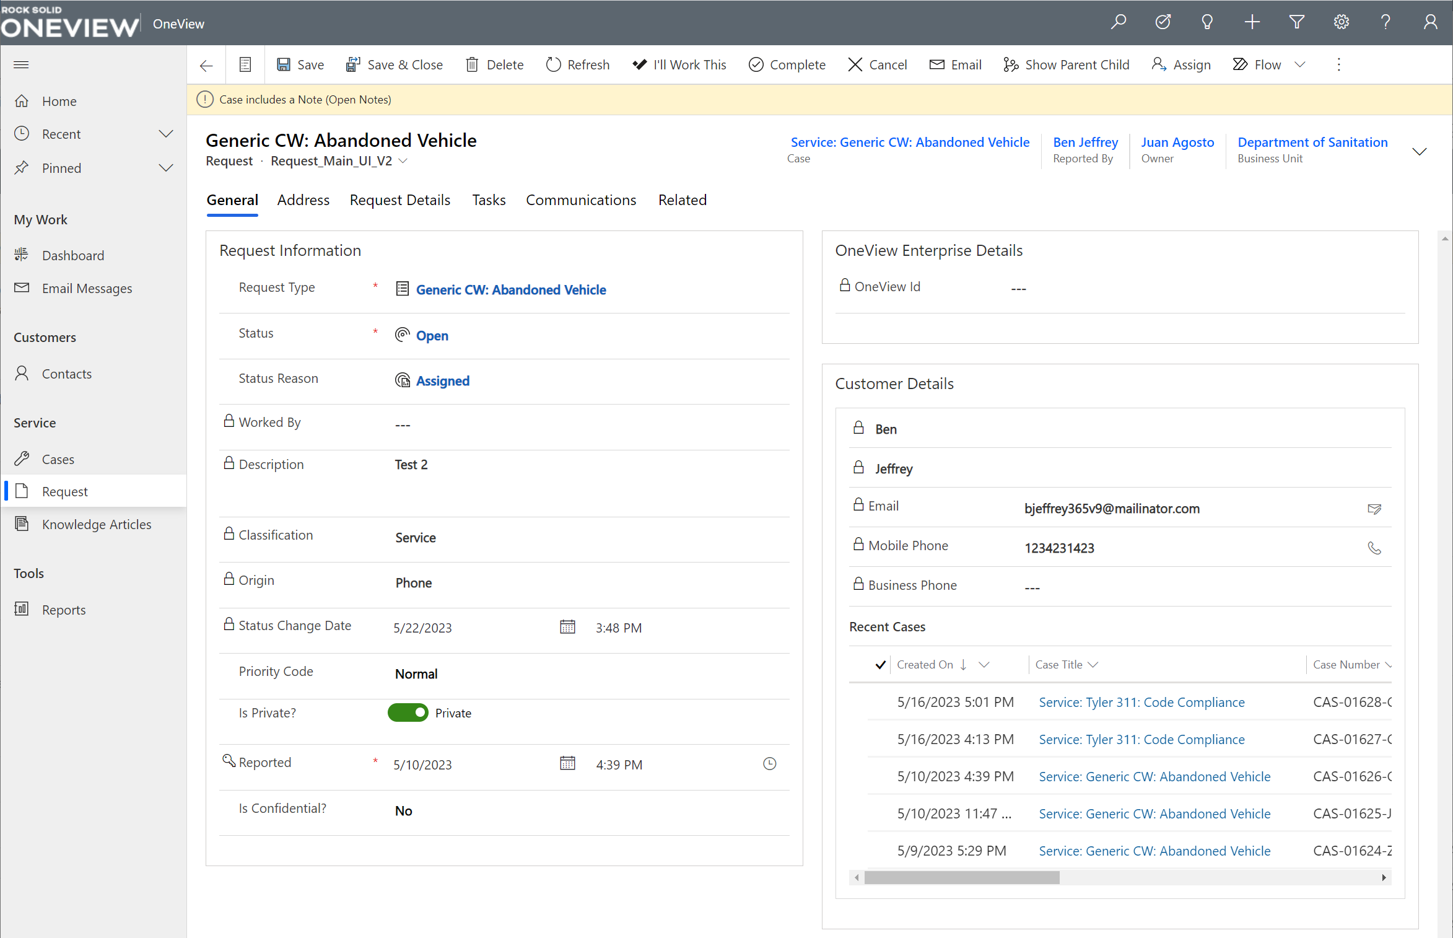1453x938 pixels.
Task: Open Cases in sidebar
Action: (93, 459)
